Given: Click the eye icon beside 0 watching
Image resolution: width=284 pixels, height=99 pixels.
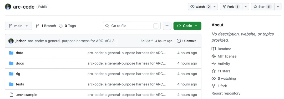Looking at the screenshot, I should [214, 79].
